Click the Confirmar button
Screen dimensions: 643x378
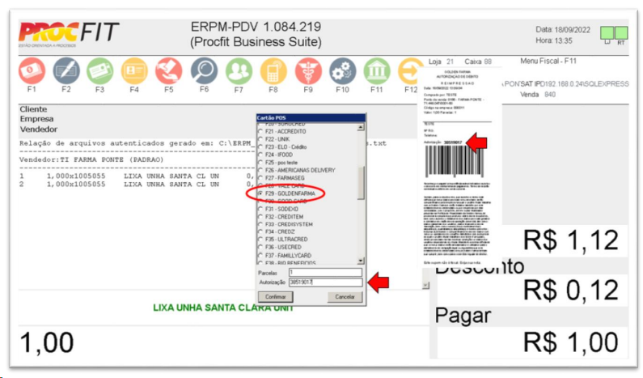coord(275,297)
